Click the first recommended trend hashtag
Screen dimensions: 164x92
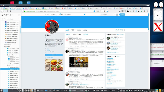pyautogui.click(x=109, y=59)
